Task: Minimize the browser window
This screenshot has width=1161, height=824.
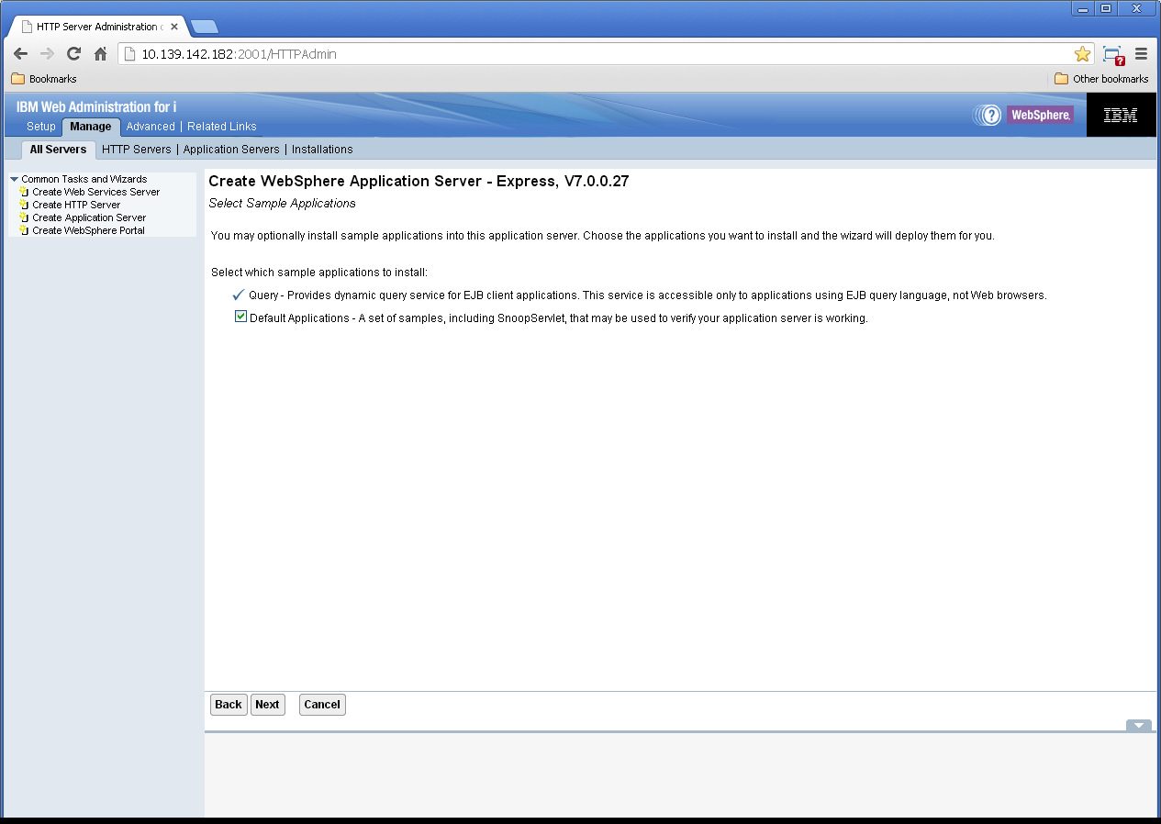Action: (1083, 8)
